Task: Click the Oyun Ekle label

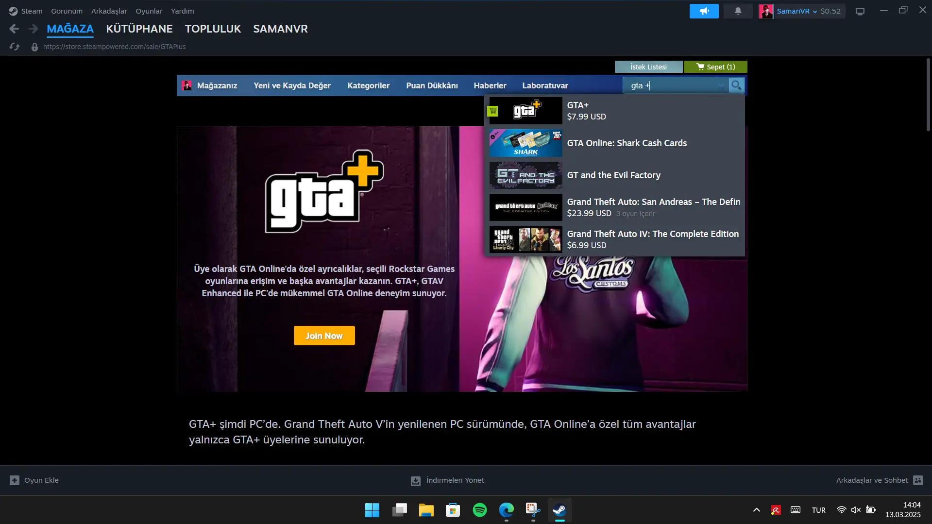Action: click(x=42, y=480)
